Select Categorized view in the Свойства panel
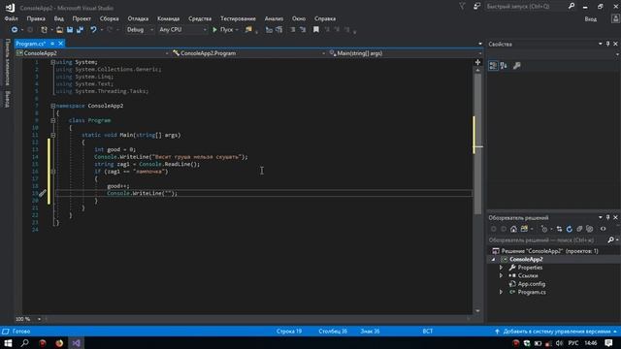The image size is (621, 349). pos(493,66)
